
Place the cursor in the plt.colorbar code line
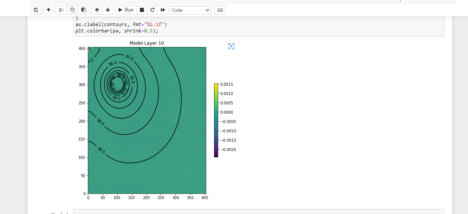coord(117,31)
